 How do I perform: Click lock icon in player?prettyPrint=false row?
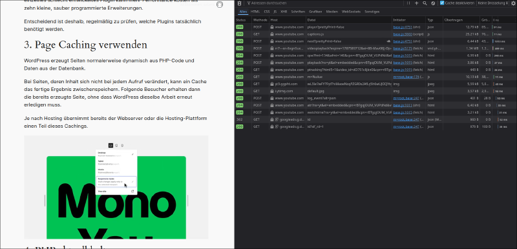(272, 27)
